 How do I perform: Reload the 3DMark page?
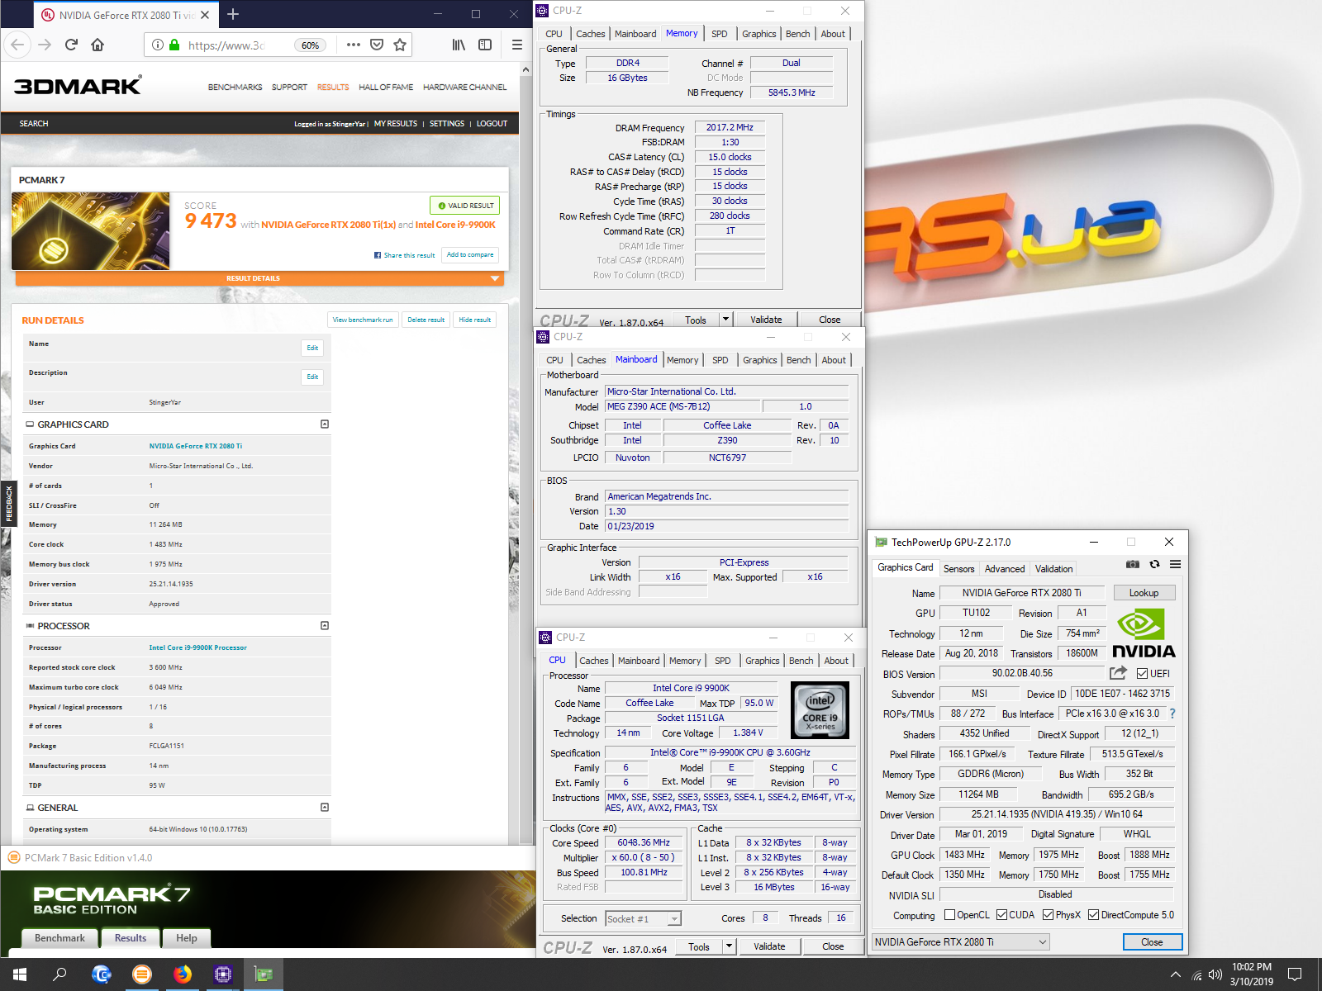(x=72, y=45)
